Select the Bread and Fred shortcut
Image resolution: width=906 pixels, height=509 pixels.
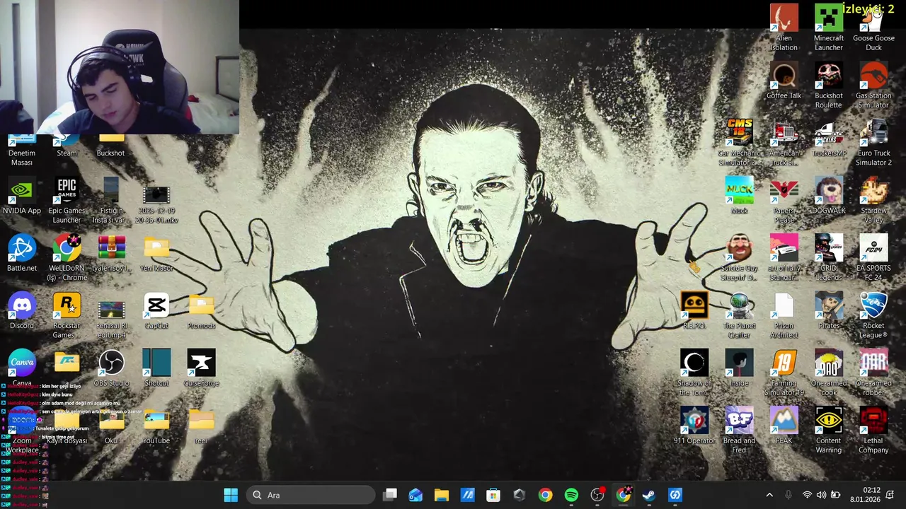click(x=739, y=430)
